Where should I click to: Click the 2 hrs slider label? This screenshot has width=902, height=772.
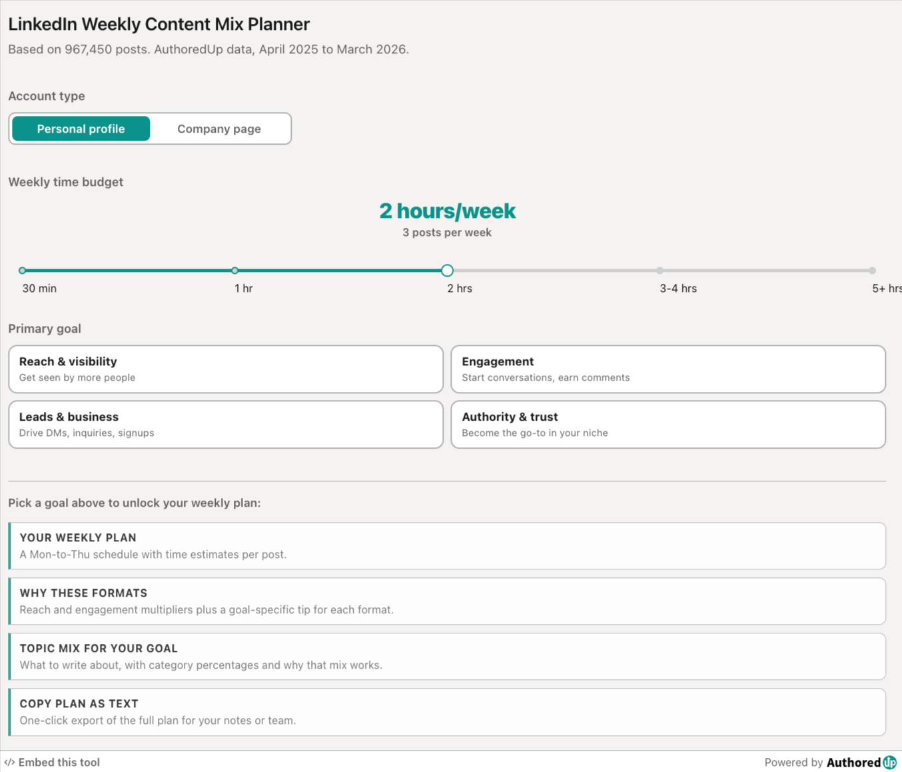(x=460, y=289)
